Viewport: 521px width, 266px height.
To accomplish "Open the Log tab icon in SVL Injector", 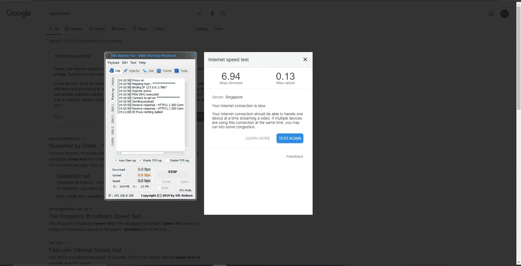I will (112, 71).
